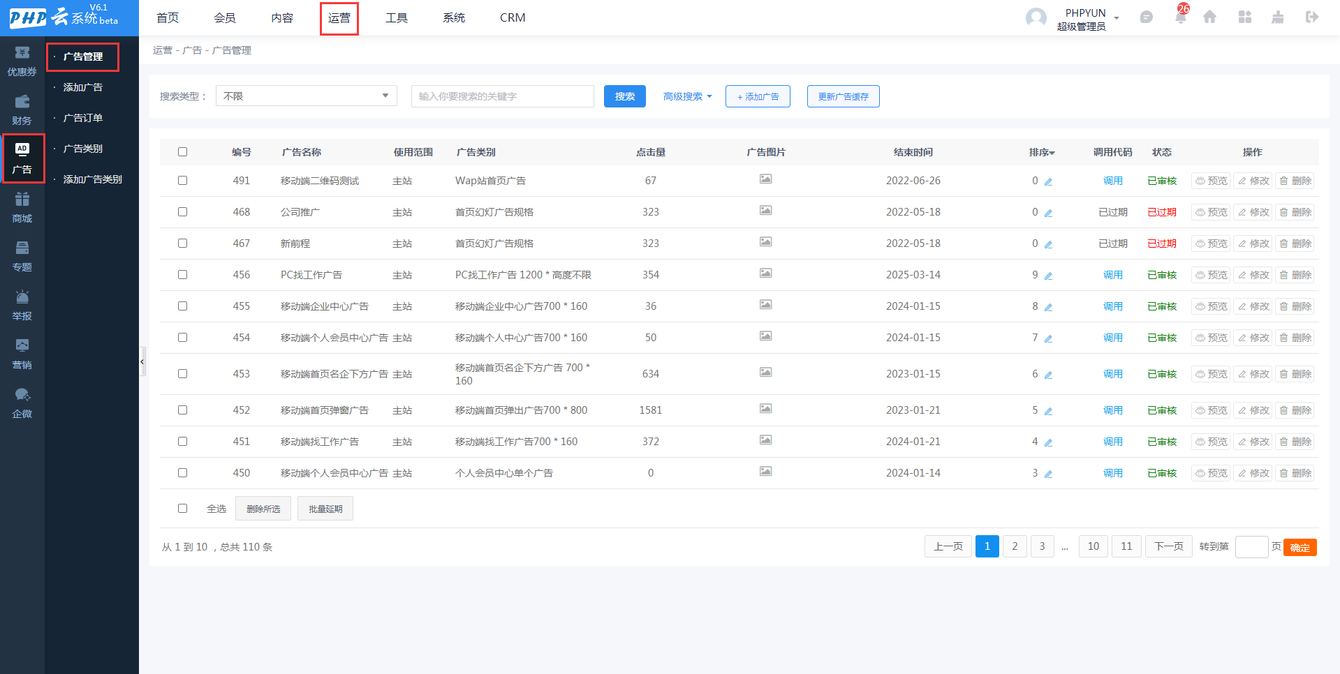Image resolution: width=1340 pixels, height=674 pixels.
Task: Click the page number jump input
Action: pos(1251,547)
